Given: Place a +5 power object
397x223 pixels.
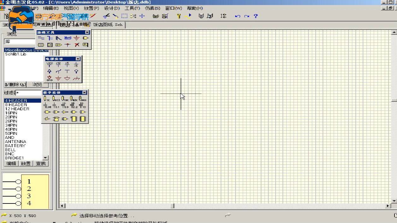Looking at the screenshot, I should [x=67, y=65].
